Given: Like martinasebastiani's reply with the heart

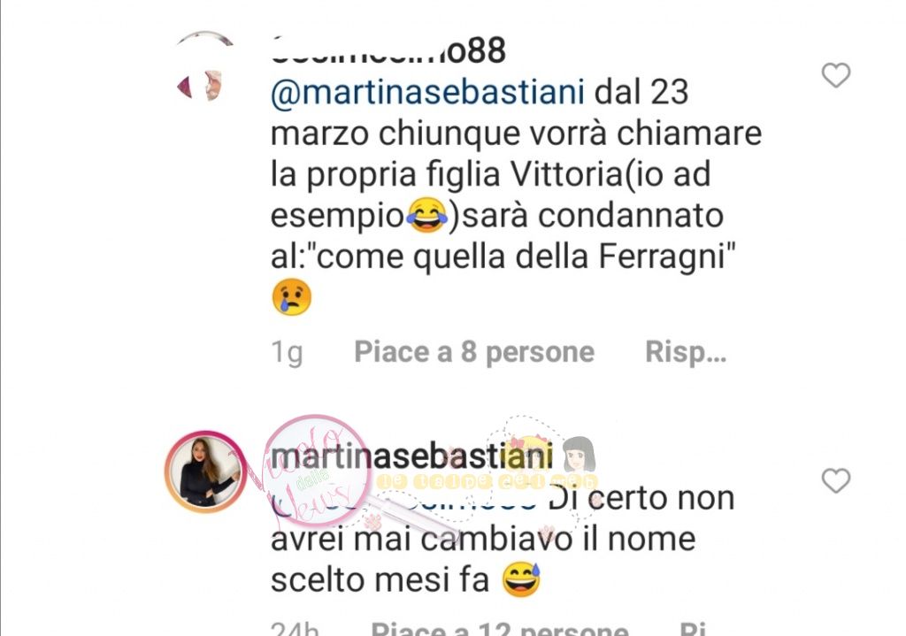Looking at the screenshot, I should [x=835, y=480].
